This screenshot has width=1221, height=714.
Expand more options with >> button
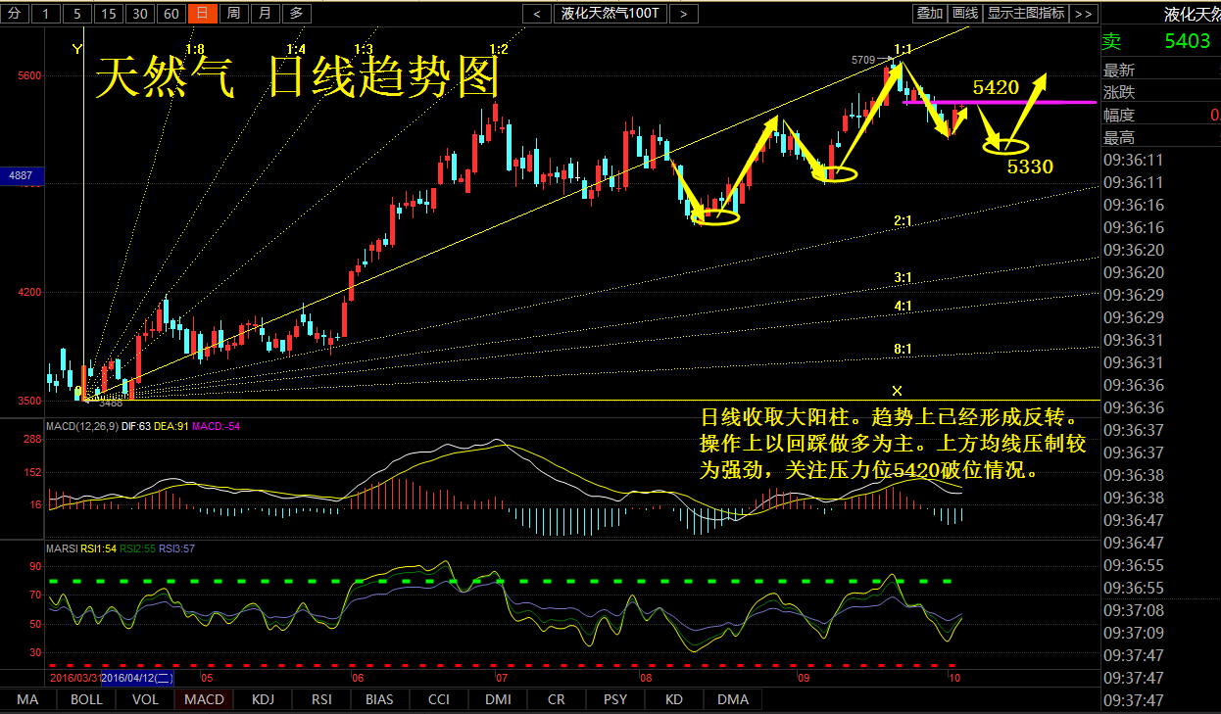click(1083, 13)
